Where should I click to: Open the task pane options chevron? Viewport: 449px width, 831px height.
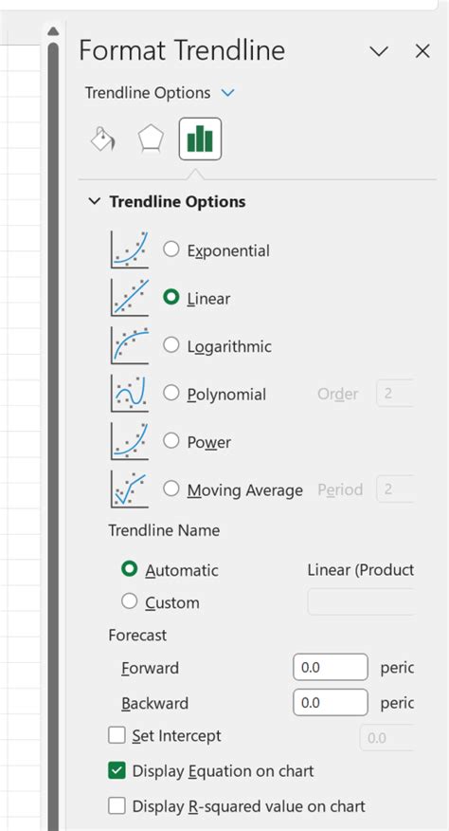pyautogui.click(x=379, y=51)
